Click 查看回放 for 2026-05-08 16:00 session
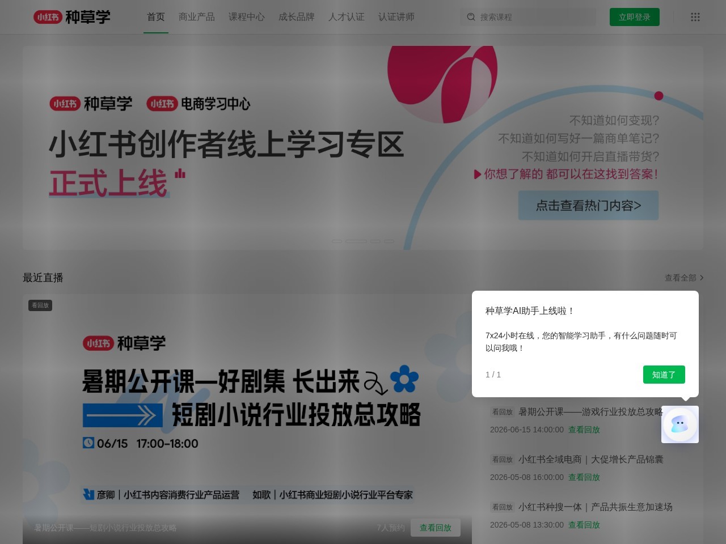Image resolution: width=726 pixels, height=544 pixels. pyautogui.click(x=584, y=477)
